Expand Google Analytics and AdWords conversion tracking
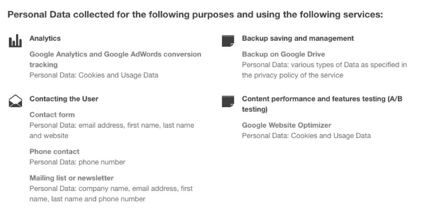This screenshot has width=423, height=208. pos(115,60)
